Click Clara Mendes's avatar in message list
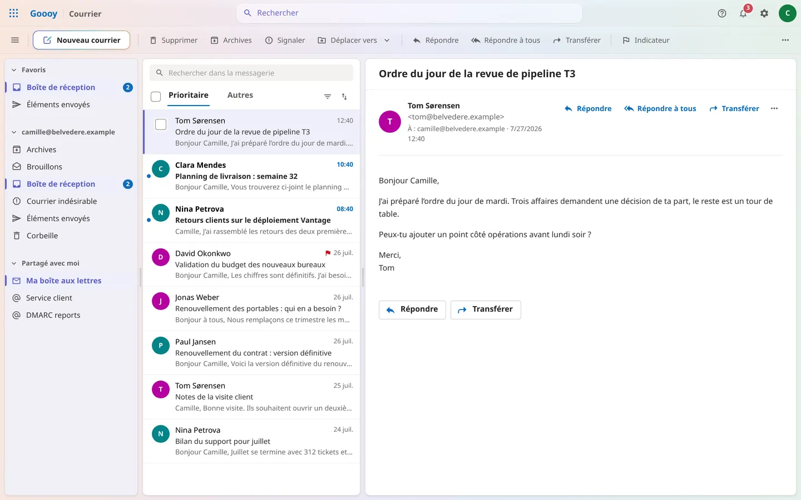The width and height of the screenshot is (801, 500). (x=161, y=168)
